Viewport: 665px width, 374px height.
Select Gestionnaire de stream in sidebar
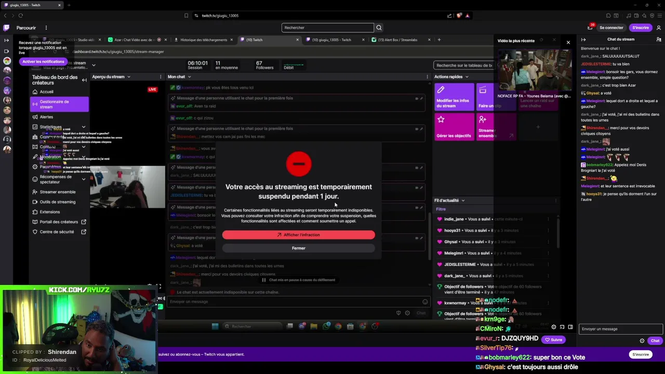(59, 104)
